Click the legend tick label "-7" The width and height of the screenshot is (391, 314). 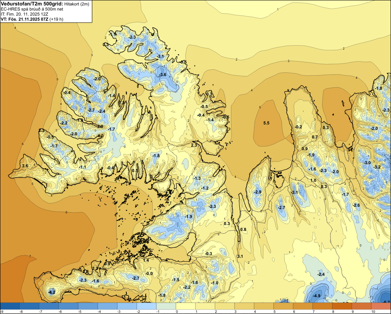coord(40,312)
